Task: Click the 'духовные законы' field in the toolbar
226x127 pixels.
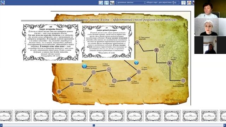Action: (x=130, y=2)
